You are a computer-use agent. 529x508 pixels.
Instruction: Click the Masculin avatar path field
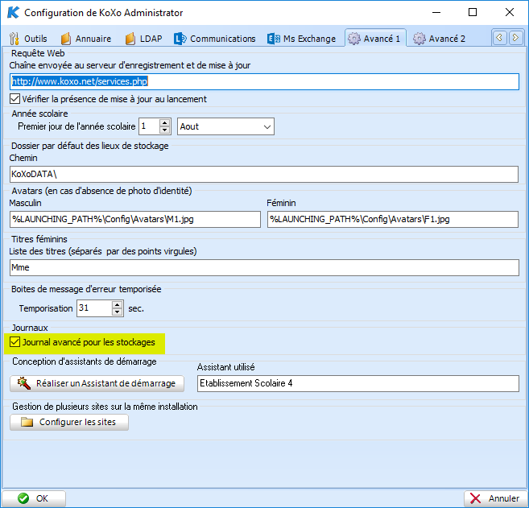(x=135, y=219)
